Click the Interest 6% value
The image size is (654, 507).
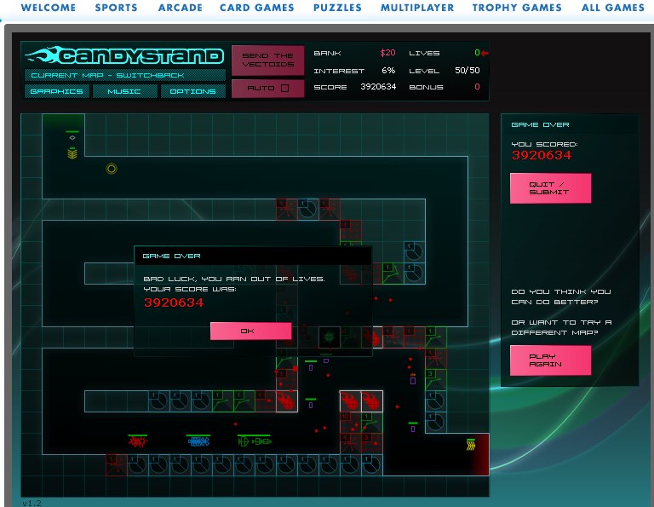[x=388, y=71]
